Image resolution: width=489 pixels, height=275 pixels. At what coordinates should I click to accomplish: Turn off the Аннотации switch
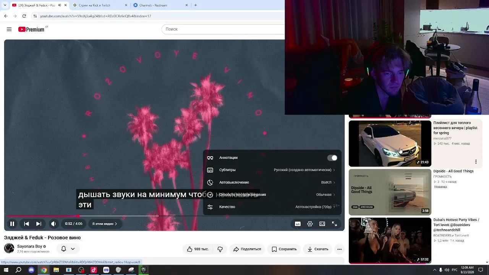click(332, 158)
